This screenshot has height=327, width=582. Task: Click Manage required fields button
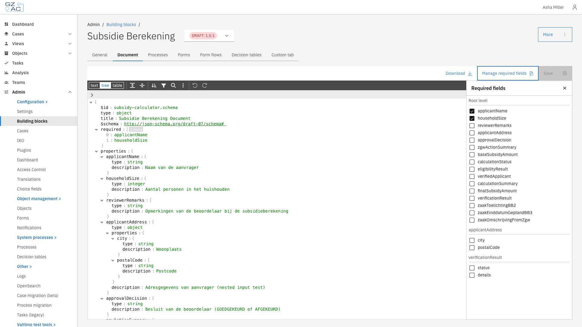coord(508,73)
